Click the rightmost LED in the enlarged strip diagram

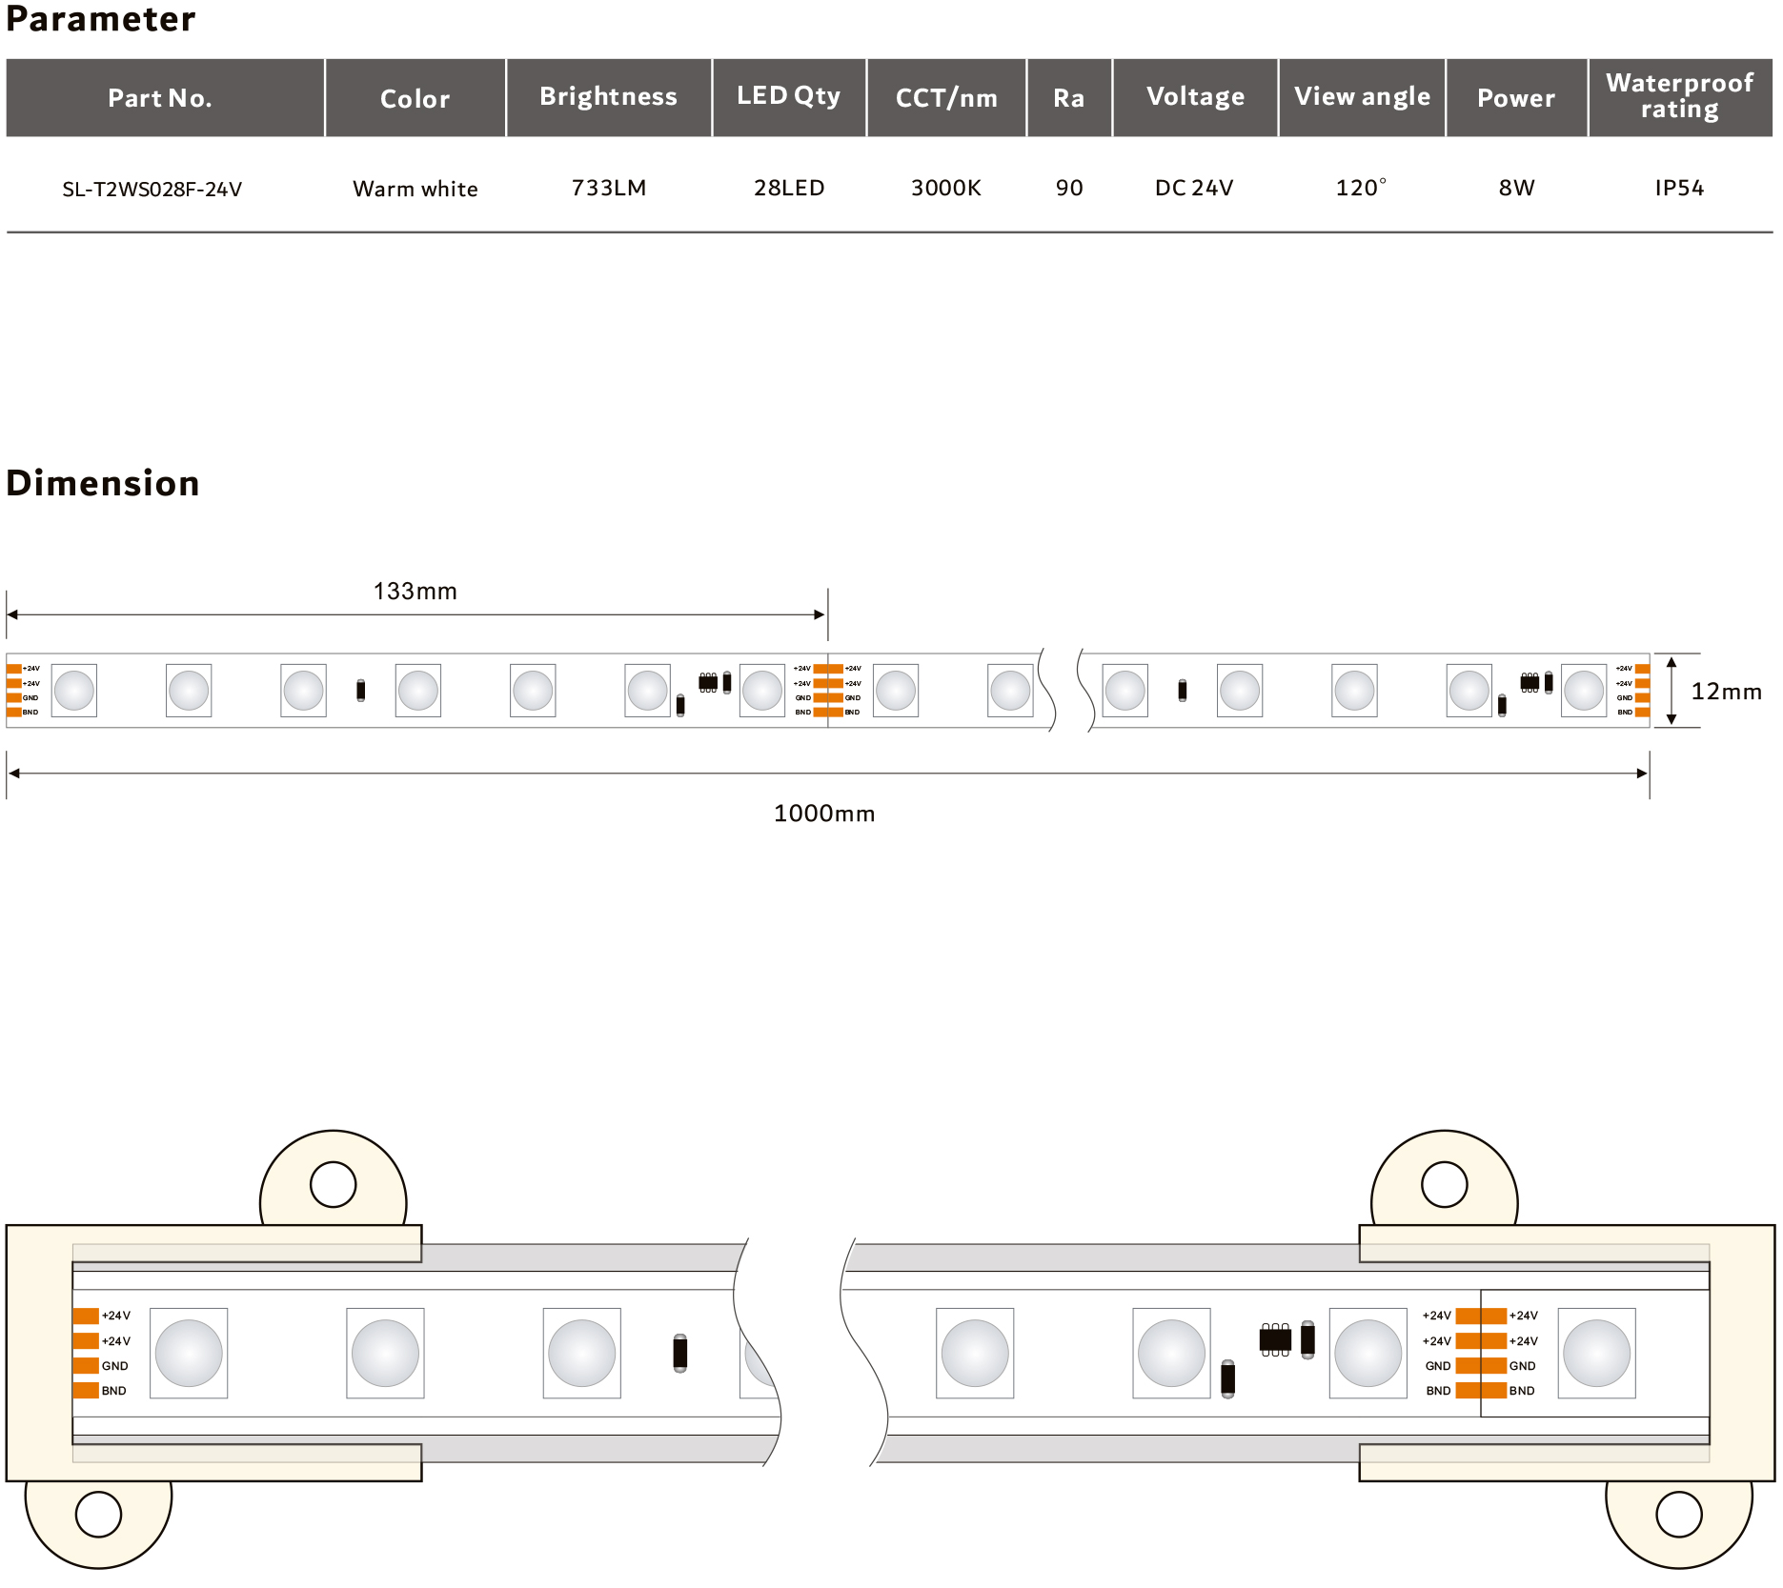(1596, 1353)
